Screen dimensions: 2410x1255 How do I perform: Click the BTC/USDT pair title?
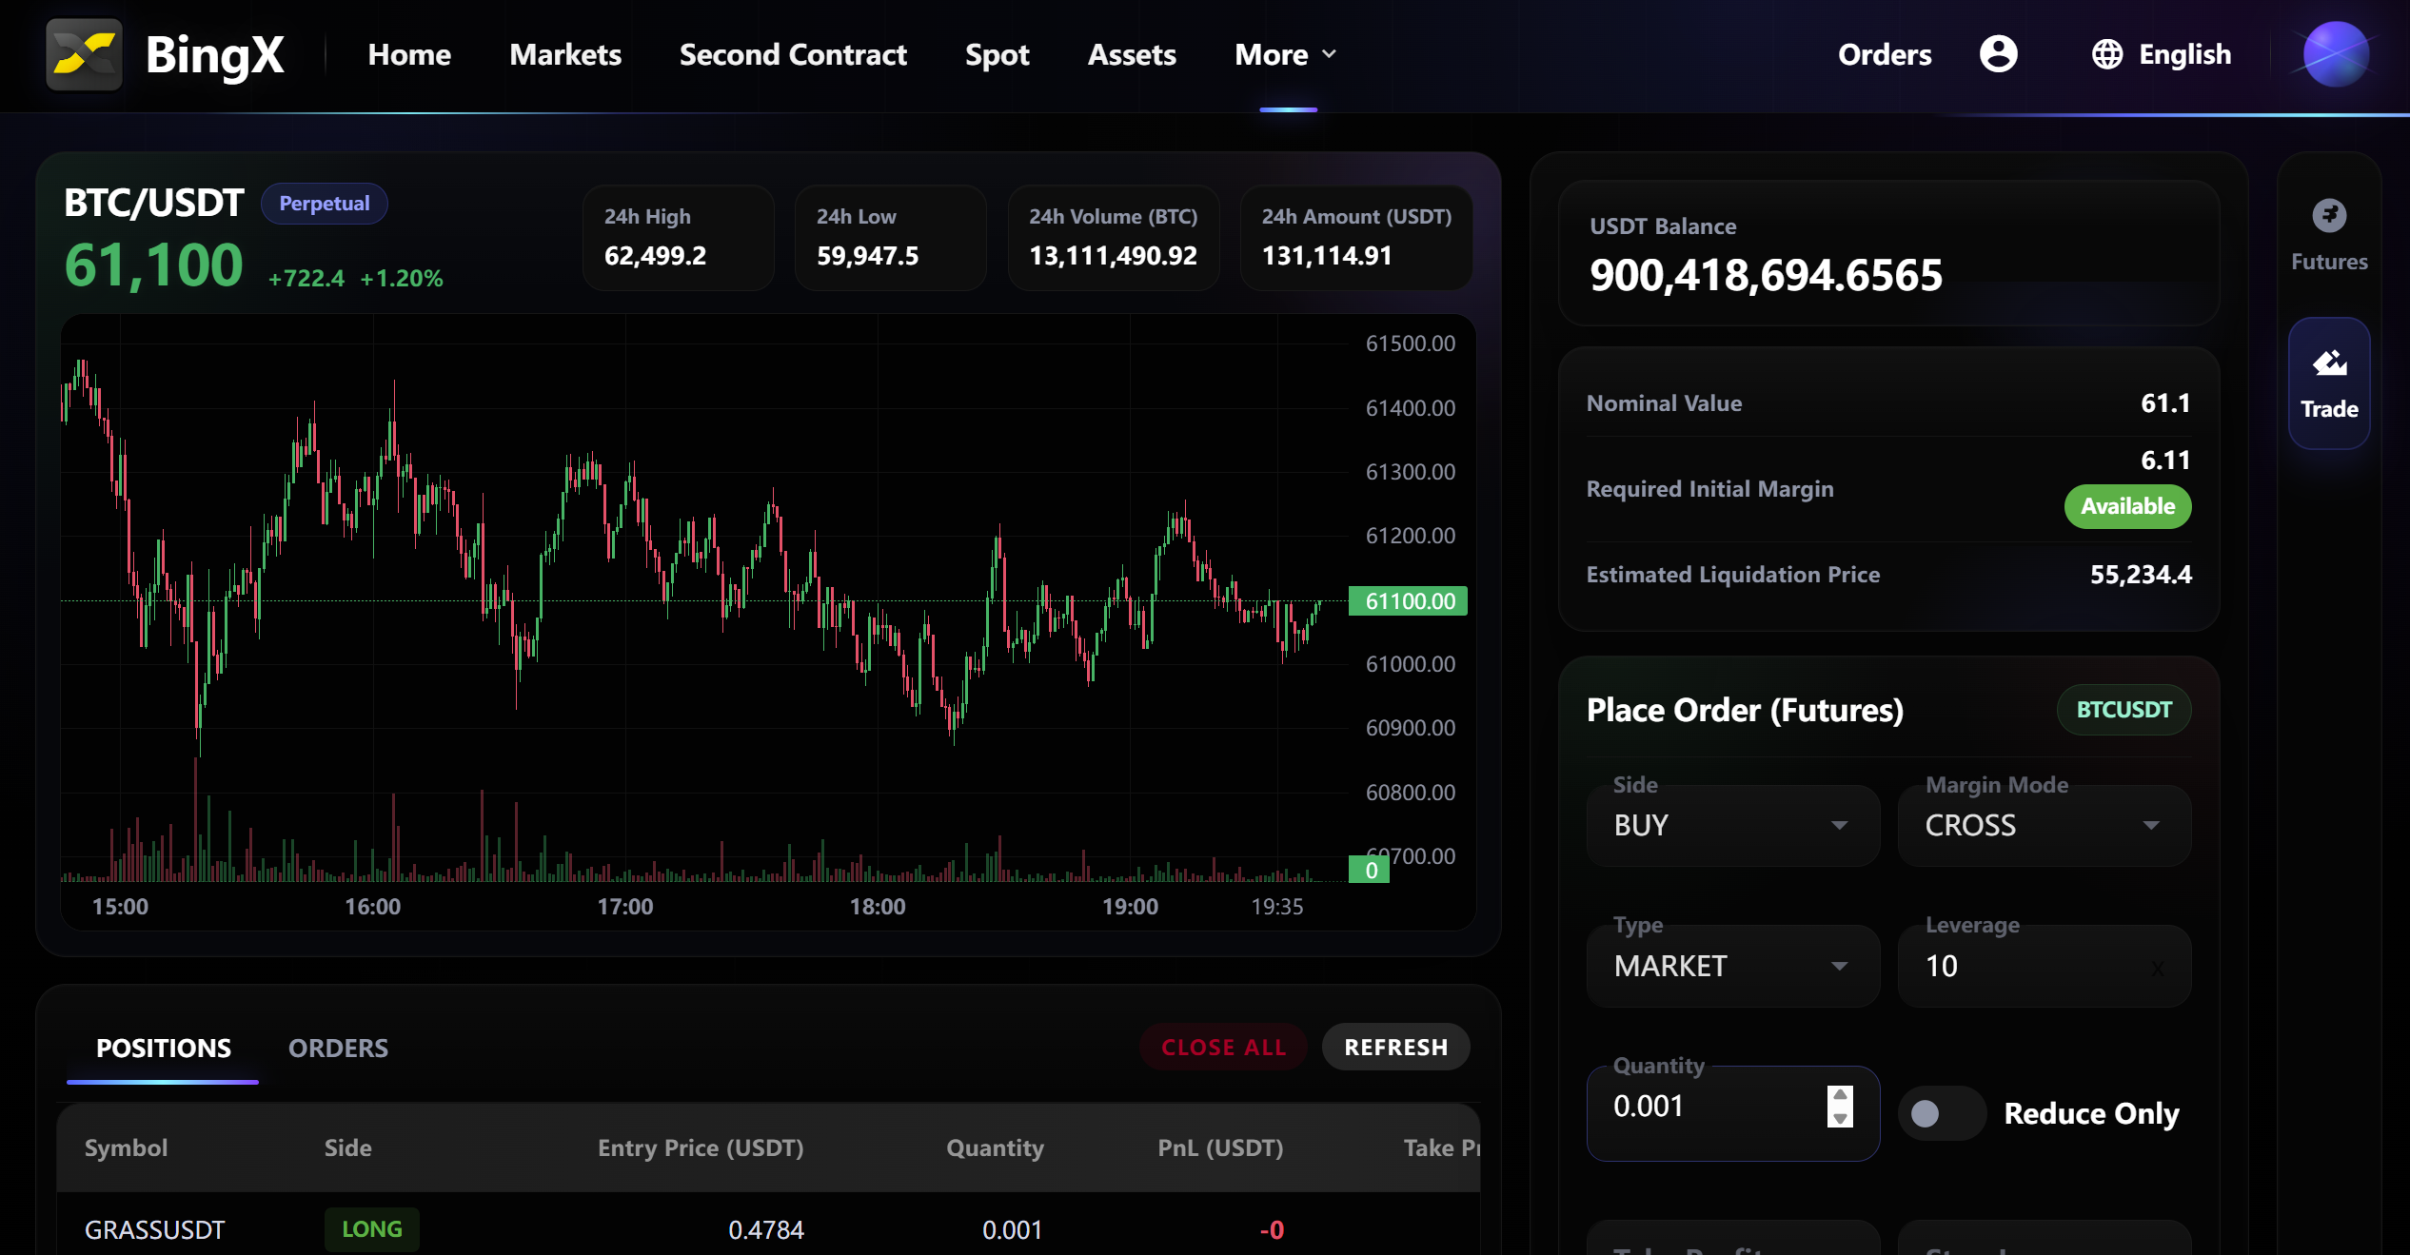pyautogui.click(x=153, y=203)
